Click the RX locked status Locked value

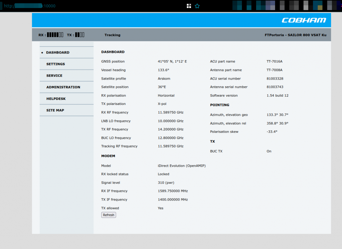163,174
